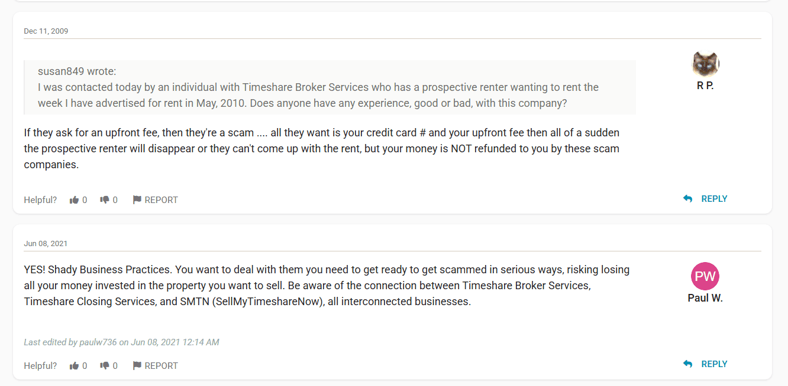788x386 pixels.
Task: Open the Paul W. username profile
Action: pos(705,298)
